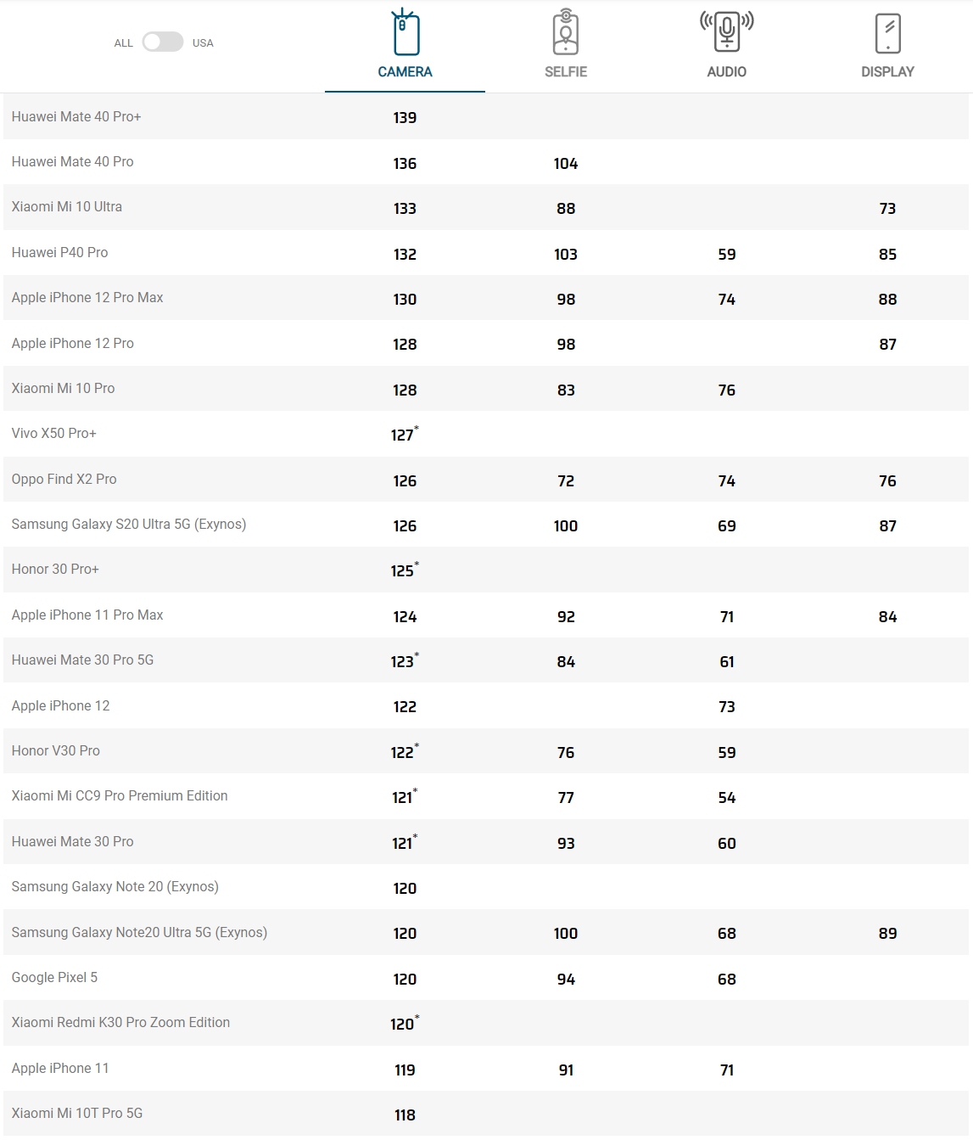
Task: Open the Huawei Mate 40 Pro+ link
Action: [76, 117]
